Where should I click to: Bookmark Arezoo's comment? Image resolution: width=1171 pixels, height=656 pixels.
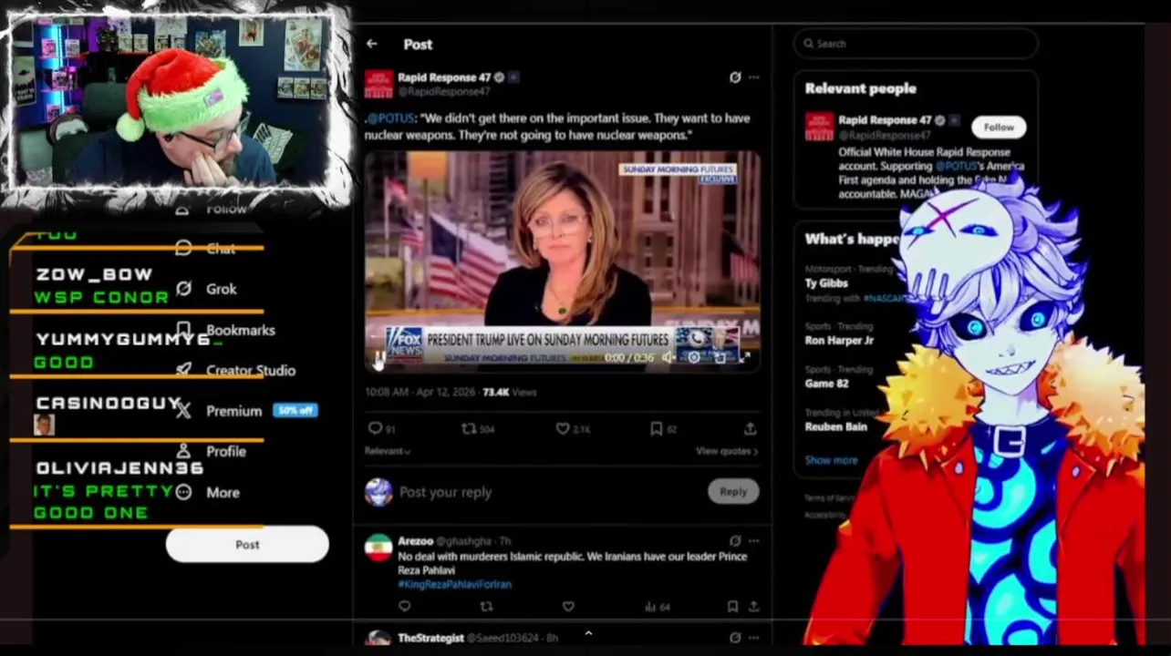(732, 607)
